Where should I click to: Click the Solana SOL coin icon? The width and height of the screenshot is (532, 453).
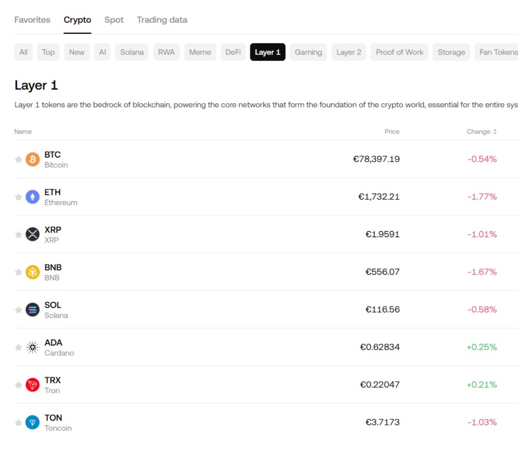click(32, 310)
